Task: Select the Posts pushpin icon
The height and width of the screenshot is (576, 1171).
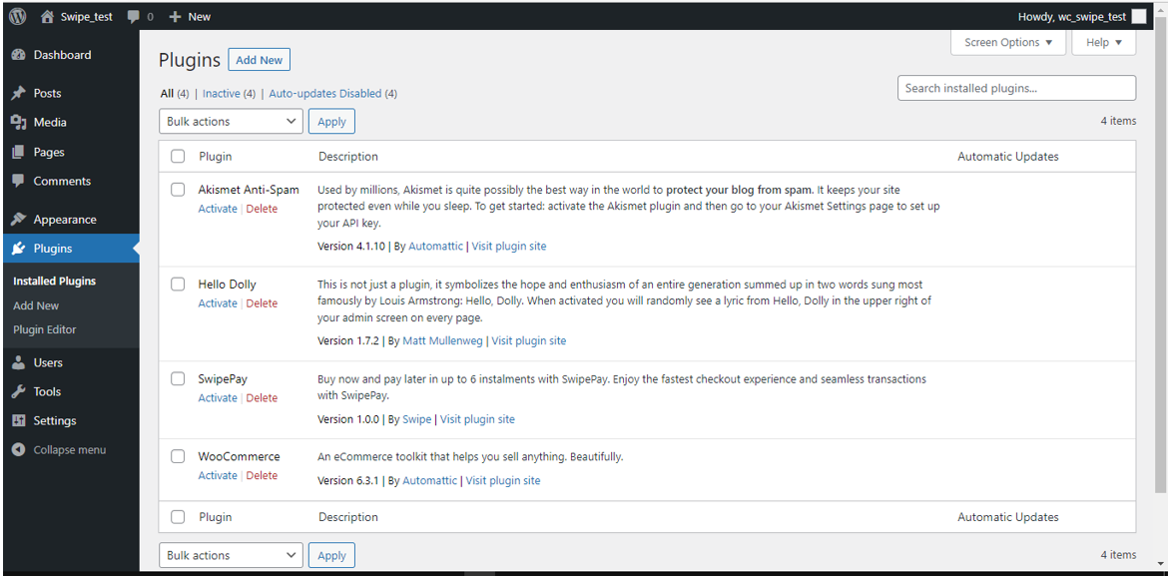Action: click(x=19, y=94)
